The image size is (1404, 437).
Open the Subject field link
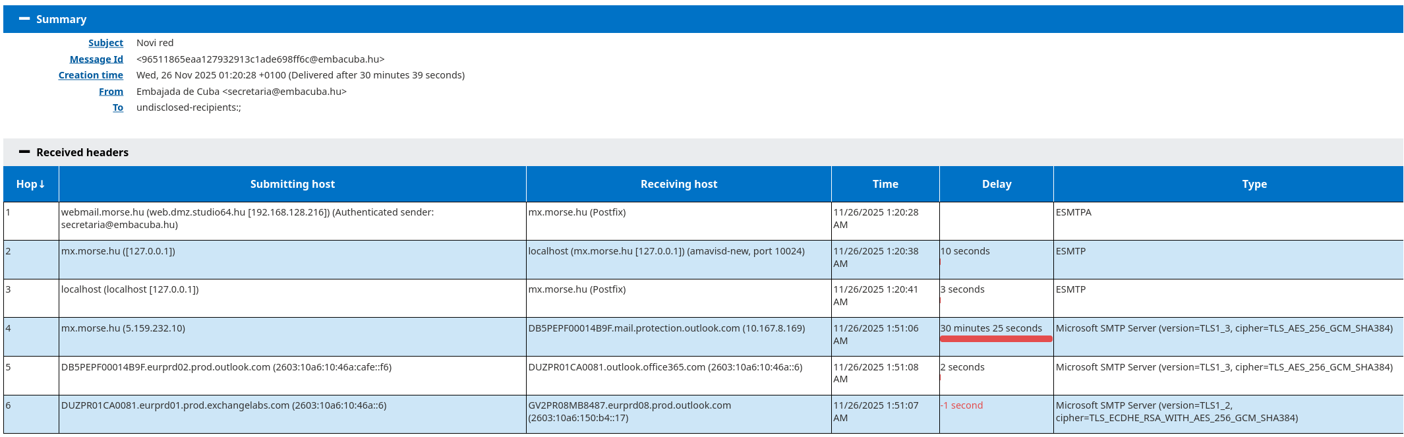point(105,43)
